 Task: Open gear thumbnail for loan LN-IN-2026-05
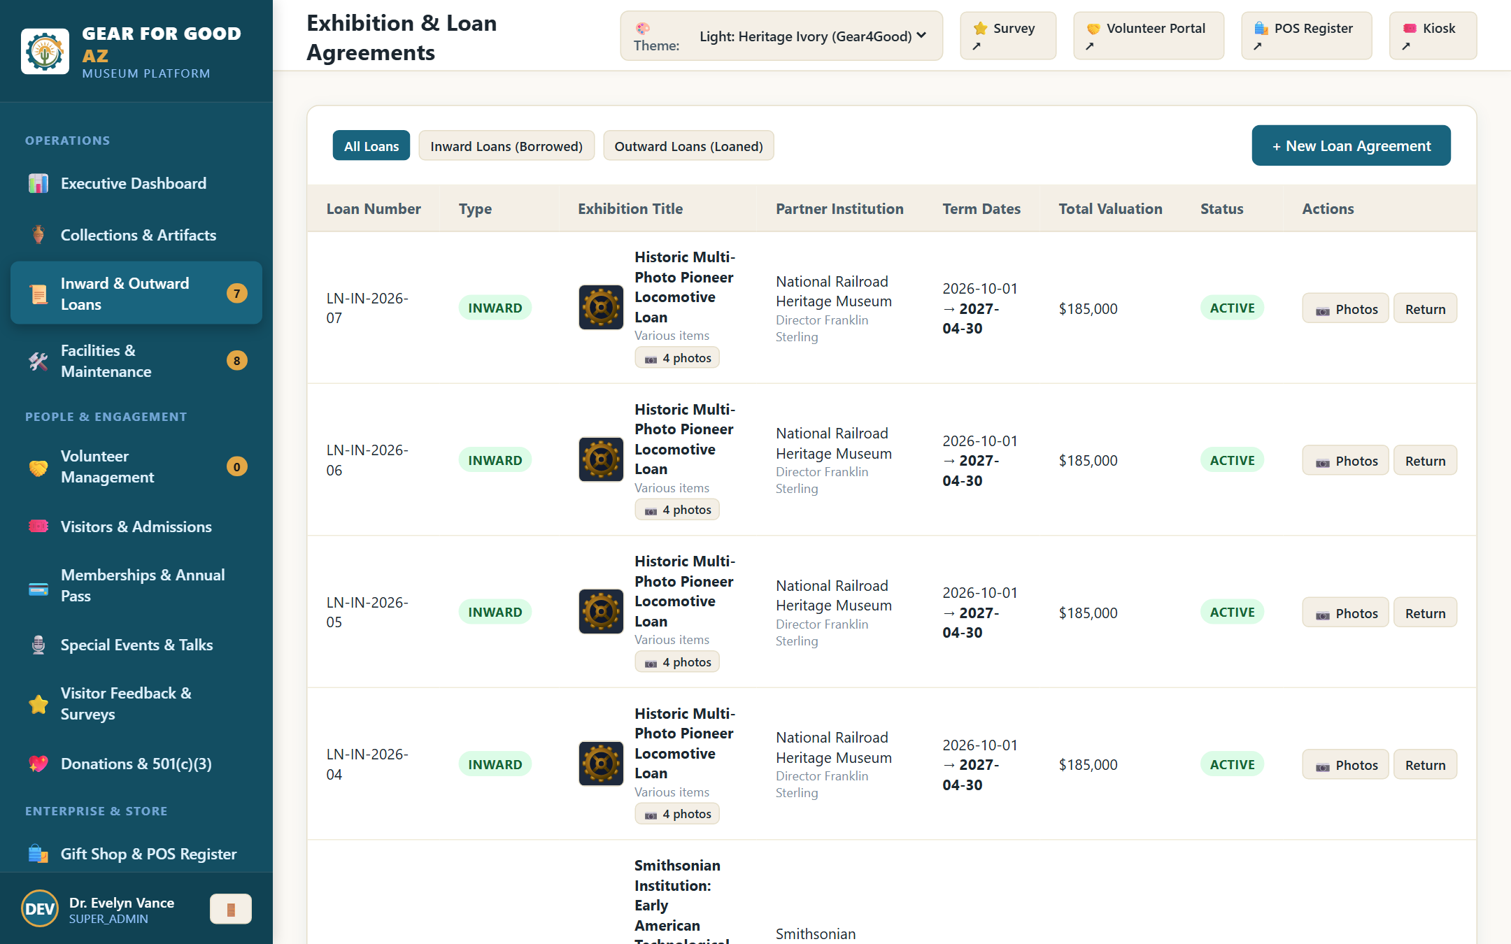coord(601,611)
